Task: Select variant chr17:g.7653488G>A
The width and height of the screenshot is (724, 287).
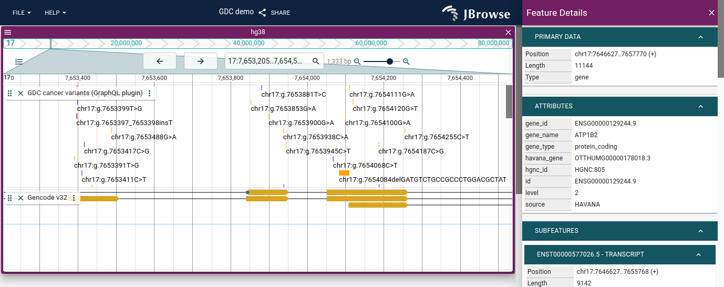Action: (143, 137)
